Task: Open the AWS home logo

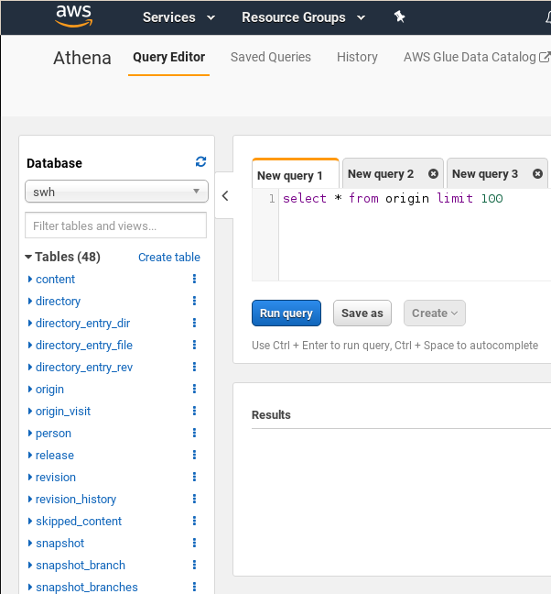Action: (x=74, y=16)
